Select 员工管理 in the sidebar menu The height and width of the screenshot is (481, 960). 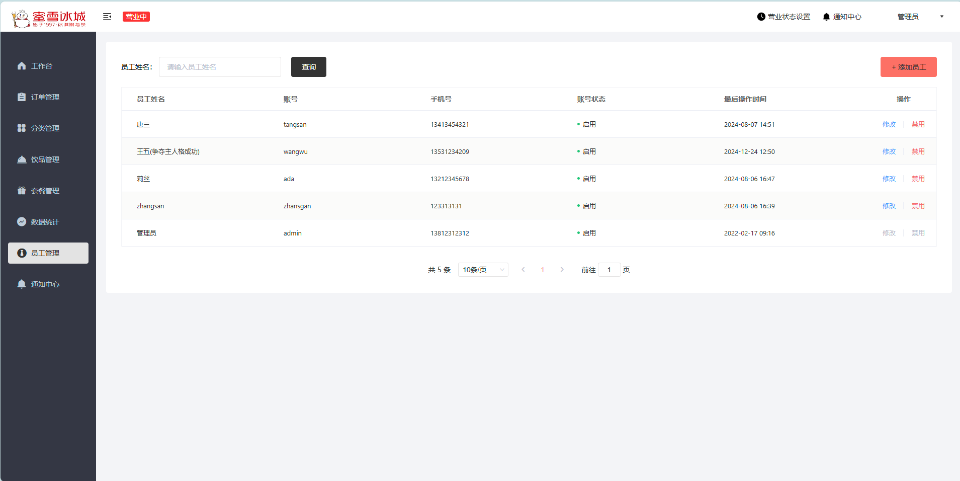pyautogui.click(x=48, y=253)
